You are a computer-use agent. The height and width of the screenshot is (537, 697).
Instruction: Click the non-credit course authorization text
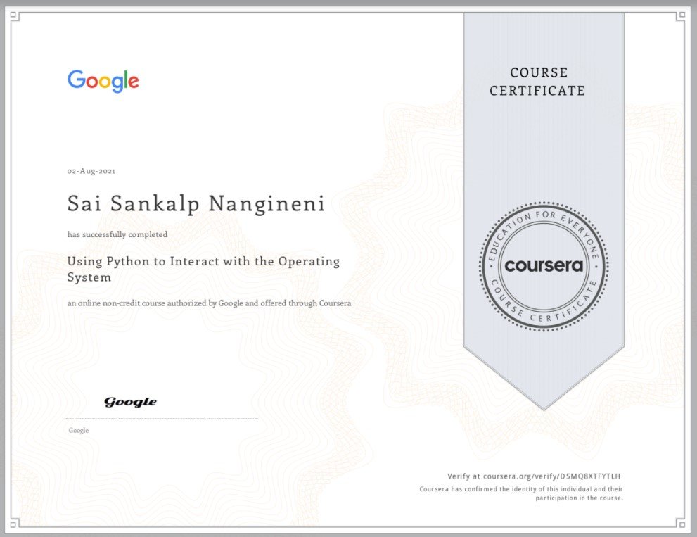tap(209, 303)
